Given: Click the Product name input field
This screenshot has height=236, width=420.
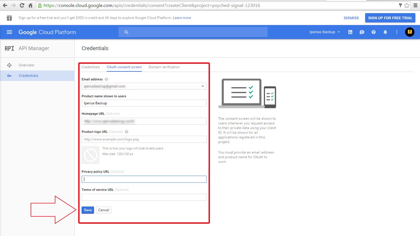Looking at the screenshot, I should point(144,103).
